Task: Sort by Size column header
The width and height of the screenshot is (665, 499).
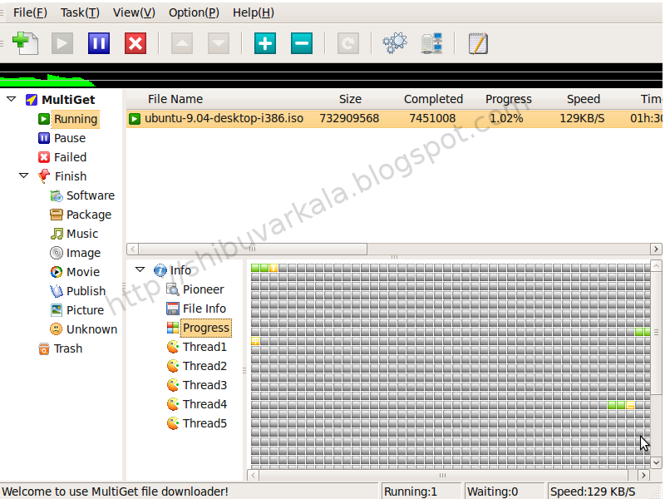Action: click(350, 99)
